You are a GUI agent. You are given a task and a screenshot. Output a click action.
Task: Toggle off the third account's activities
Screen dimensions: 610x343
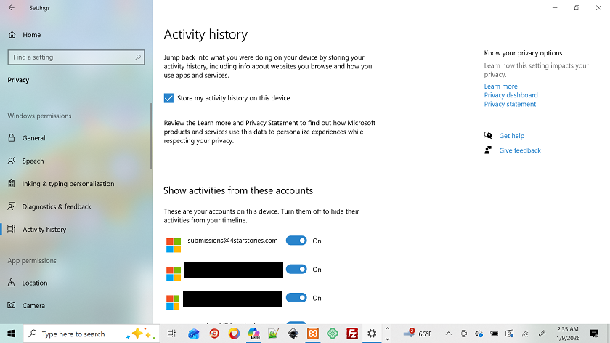coord(296,298)
